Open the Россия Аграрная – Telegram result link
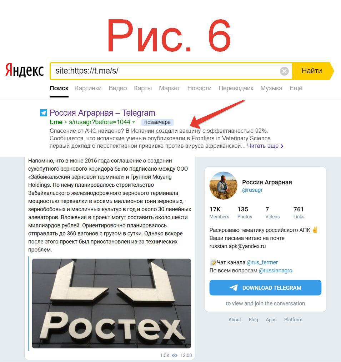341x362 pixels. pyautogui.click(x=102, y=113)
